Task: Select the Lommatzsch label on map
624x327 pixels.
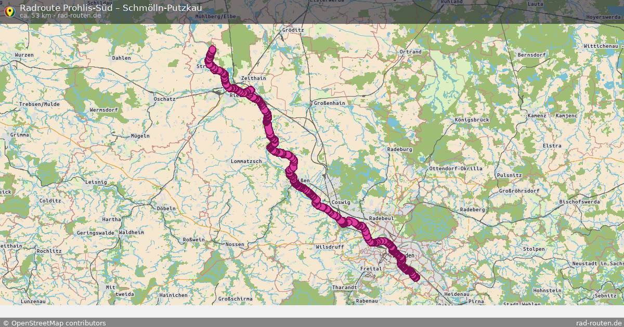Action: click(248, 161)
